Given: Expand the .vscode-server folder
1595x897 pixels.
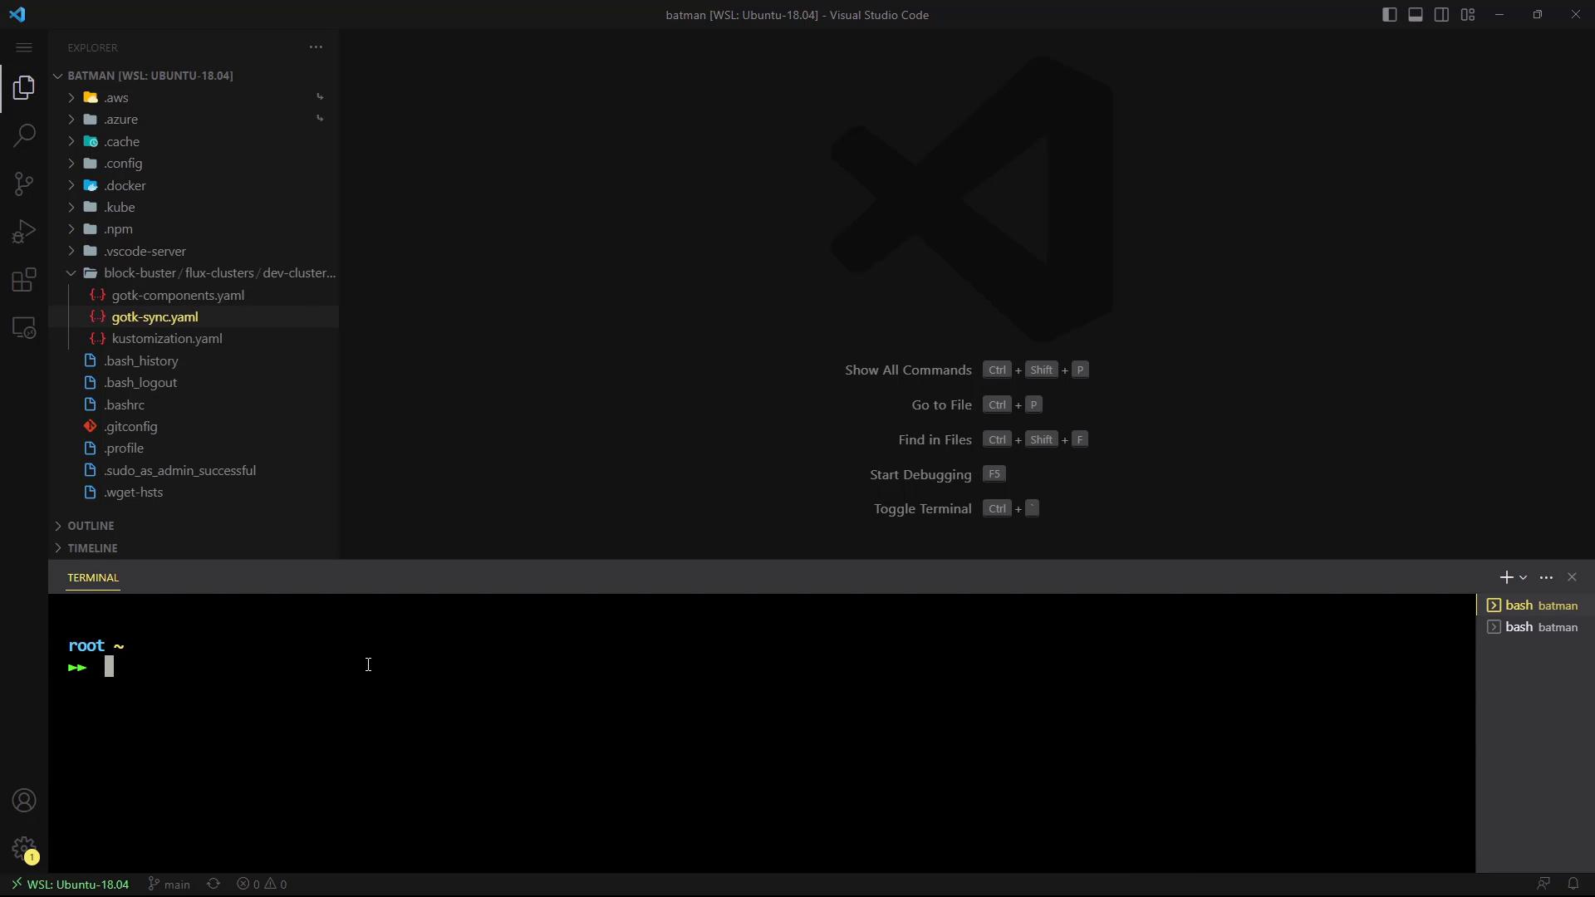Looking at the screenshot, I should (x=194, y=251).
